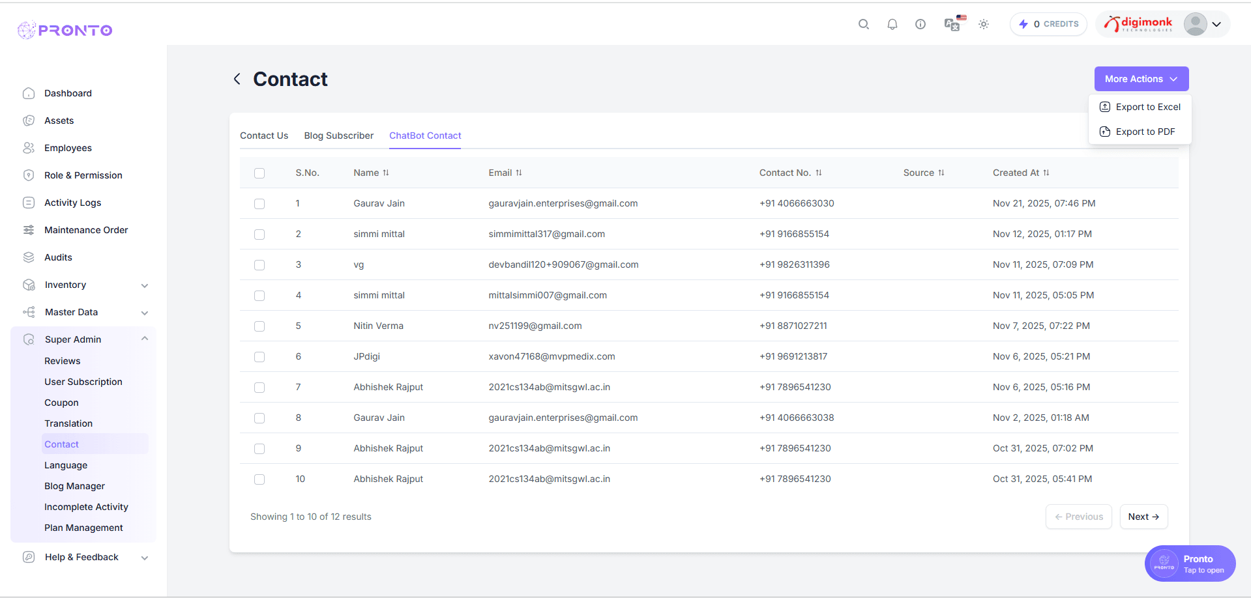Click the Maintenance Order sidebar icon

[29, 229]
